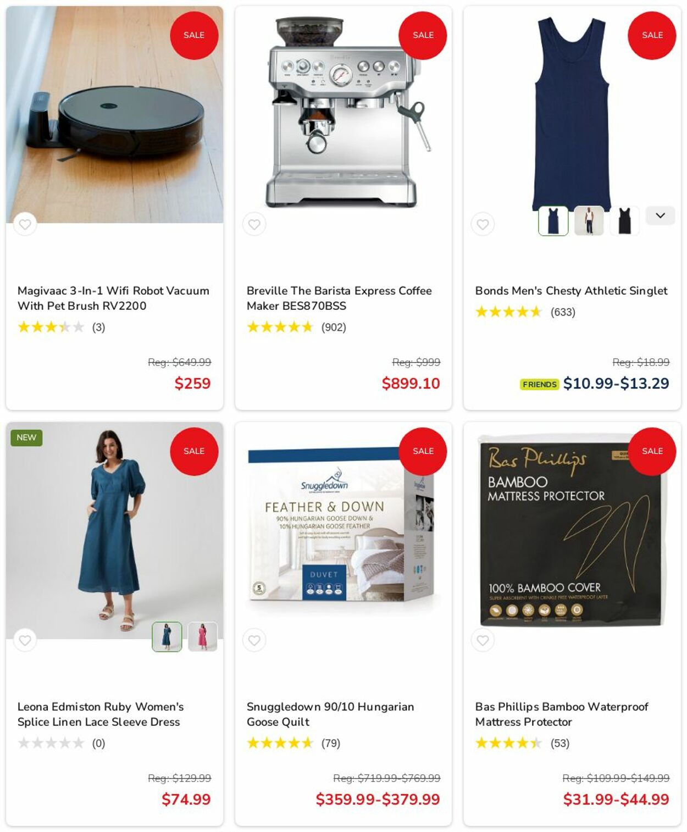The height and width of the screenshot is (832, 687).
Task: Open Magivaac 3-In-1 Wifi Robot Vacuum title
Action: (x=113, y=298)
